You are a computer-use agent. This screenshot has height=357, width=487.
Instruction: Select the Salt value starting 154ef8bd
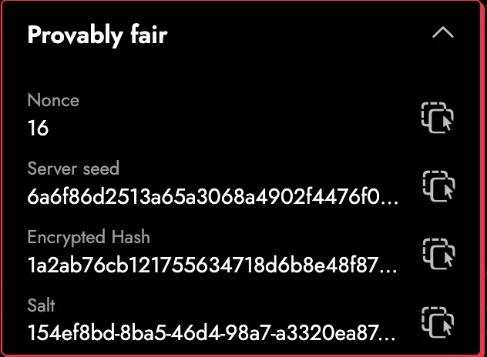[x=211, y=333]
